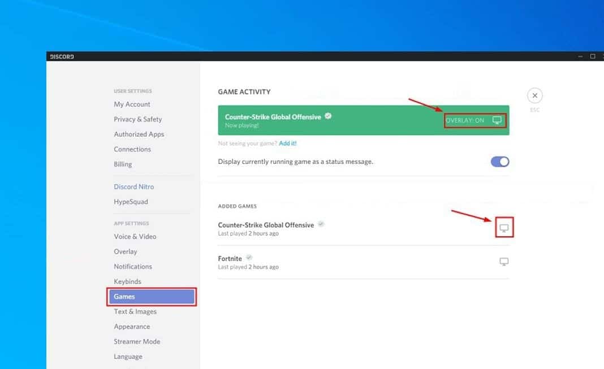The height and width of the screenshot is (369, 604).
Task: Maximize the Discord window
Action: [593, 56]
